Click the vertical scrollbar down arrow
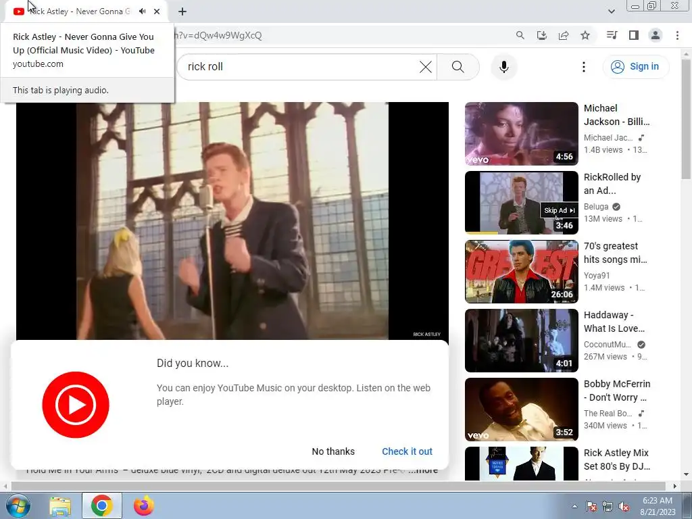 pos(686,474)
